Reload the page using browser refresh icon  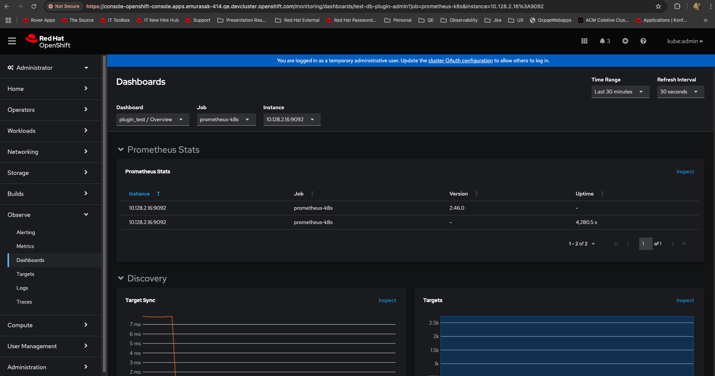34,6
